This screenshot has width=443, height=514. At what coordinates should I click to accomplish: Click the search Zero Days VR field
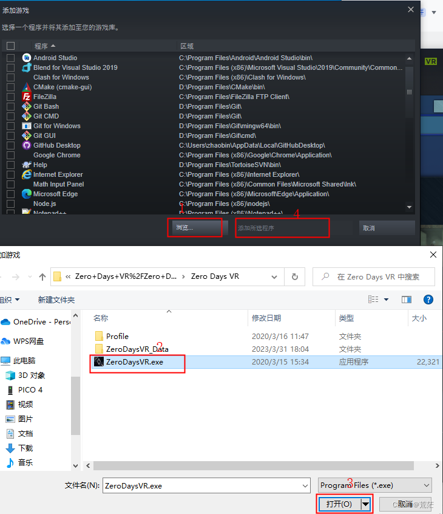tap(374, 277)
